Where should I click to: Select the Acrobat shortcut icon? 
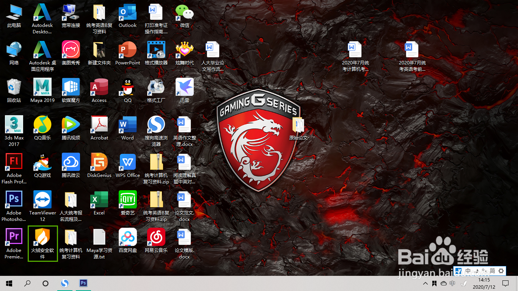pos(99,128)
